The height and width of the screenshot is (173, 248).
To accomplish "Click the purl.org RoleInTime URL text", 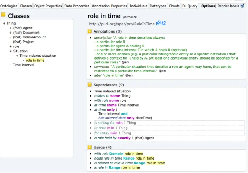I will point(122,24).
